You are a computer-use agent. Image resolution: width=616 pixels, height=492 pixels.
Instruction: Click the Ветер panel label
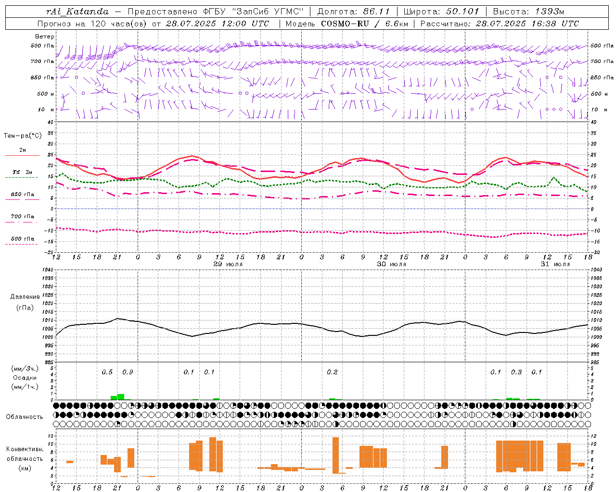[x=45, y=37]
